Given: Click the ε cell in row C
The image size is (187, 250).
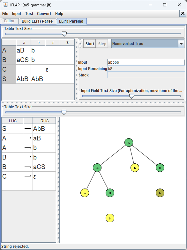Looking at the screenshot, I should (53, 69).
